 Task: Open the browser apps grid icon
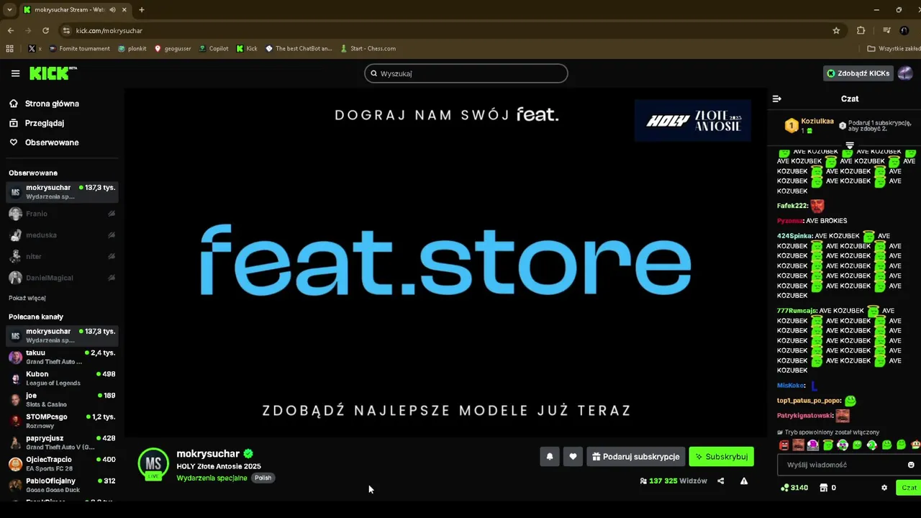[9, 48]
